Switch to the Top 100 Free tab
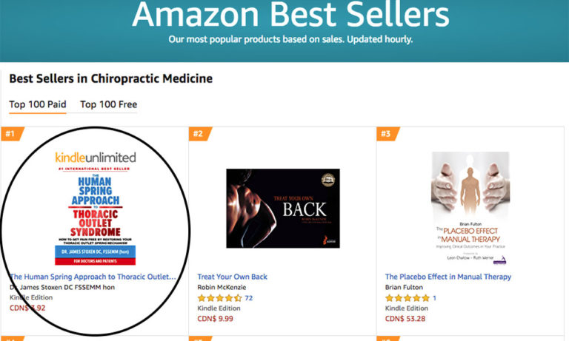The height and width of the screenshot is (341, 569). [x=108, y=105]
